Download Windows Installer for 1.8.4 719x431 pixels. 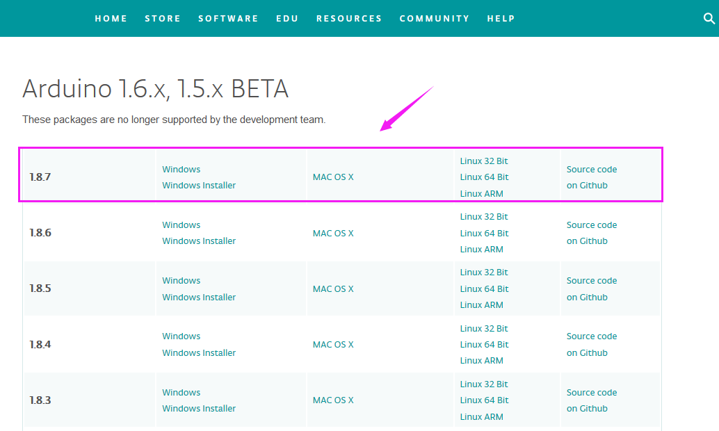pyautogui.click(x=199, y=352)
